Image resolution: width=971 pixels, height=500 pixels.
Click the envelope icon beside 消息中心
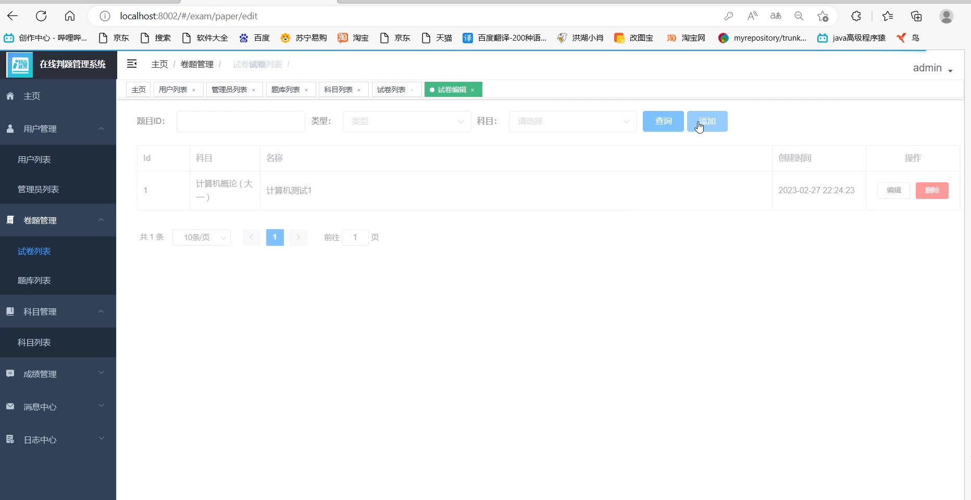[10, 406]
